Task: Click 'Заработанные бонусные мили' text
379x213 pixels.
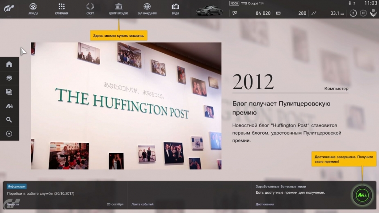Action: click(281, 187)
